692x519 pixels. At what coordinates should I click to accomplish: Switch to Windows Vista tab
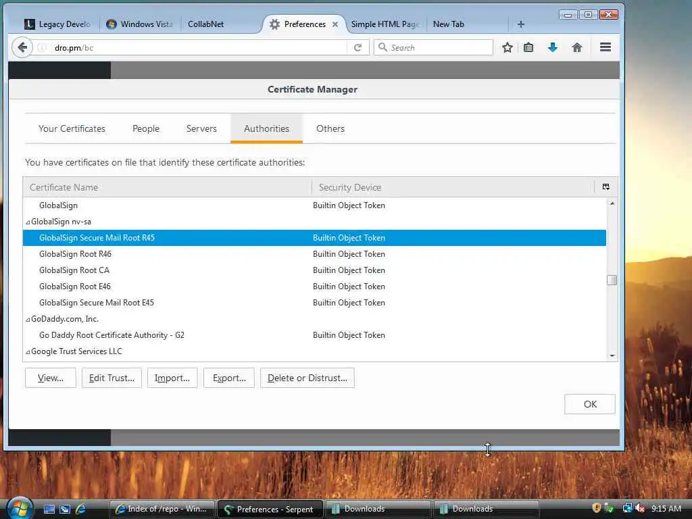pyautogui.click(x=140, y=24)
